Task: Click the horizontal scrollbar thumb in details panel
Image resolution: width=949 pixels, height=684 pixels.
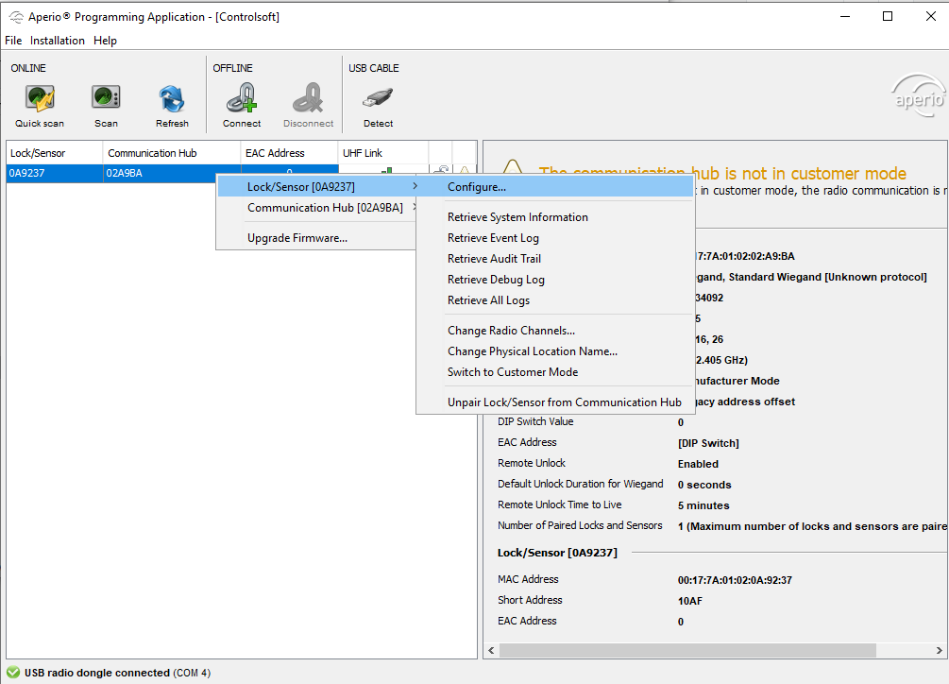Action: click(x=687, y=650)
